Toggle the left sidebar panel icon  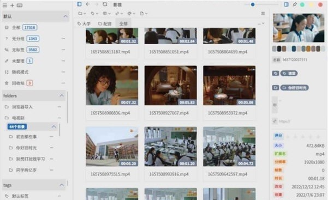[79, 4]
